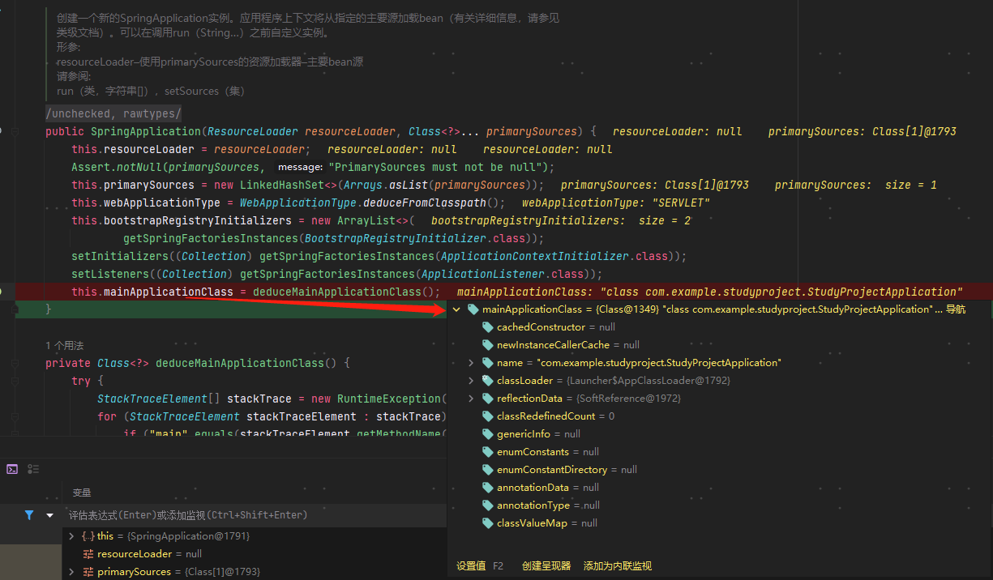Screen dimensions: 993x580
Task: Click inline webApplicationType "SERVLET" hint
Action: pyautogui.click(x=616, y=203)
